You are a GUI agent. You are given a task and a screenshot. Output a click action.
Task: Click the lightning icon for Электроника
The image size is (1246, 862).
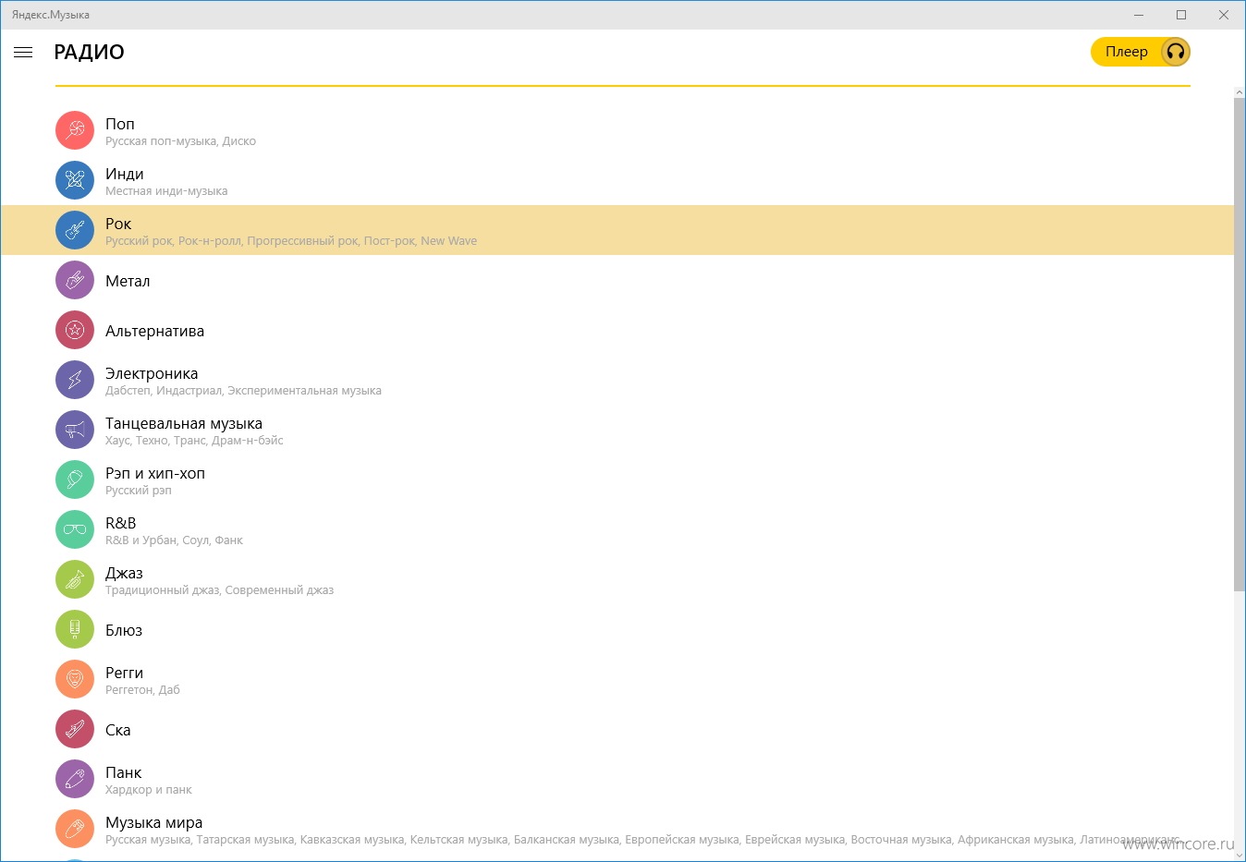click(x=75, y=380)
